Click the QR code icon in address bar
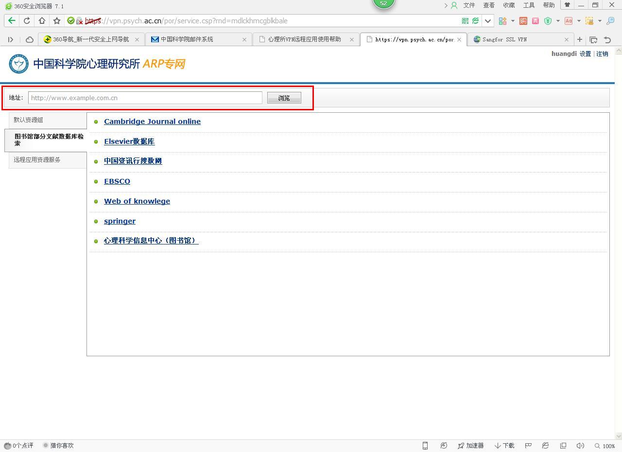Image resolution: width=622 pixels, height=452 pixels. point(465,21)
